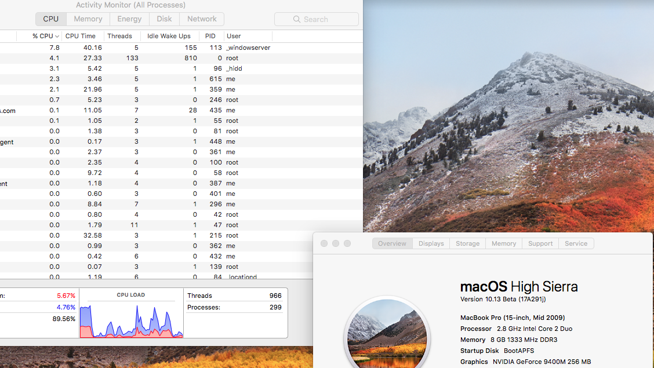Minimize the About This Mac window

click(x=336, y=243)
